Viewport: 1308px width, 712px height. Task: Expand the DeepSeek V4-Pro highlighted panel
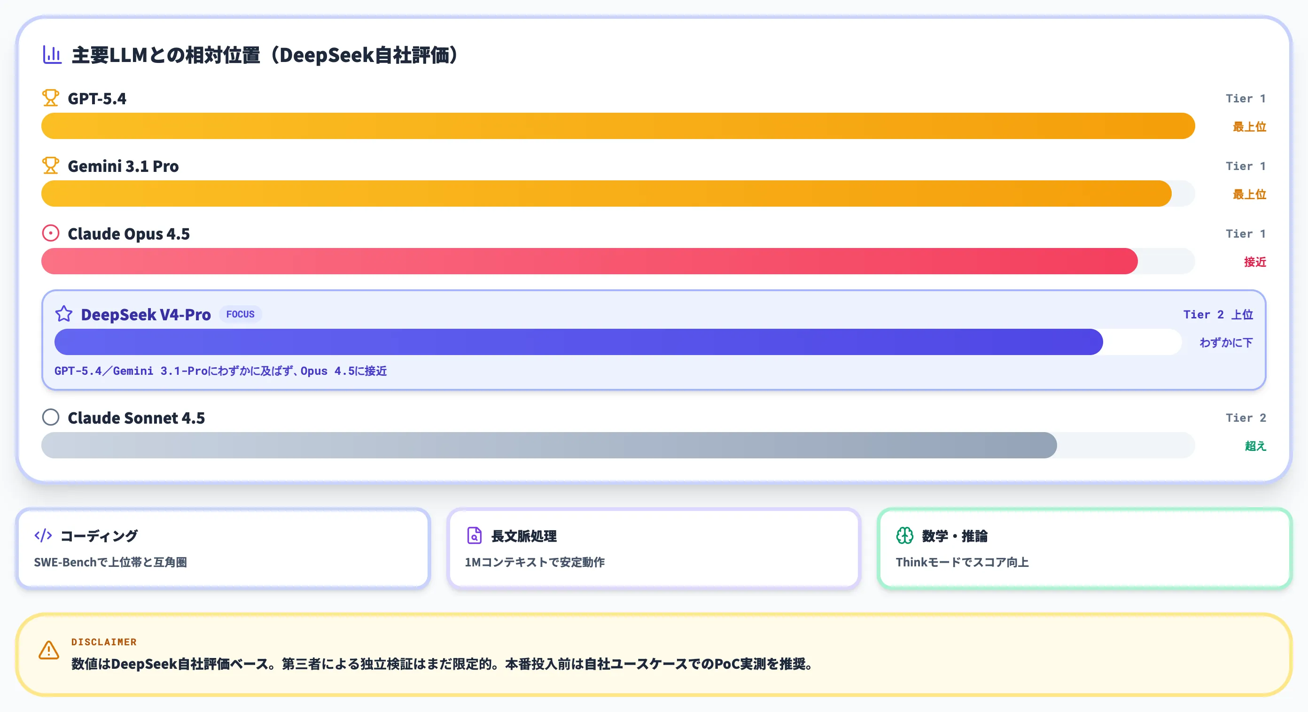654,341
